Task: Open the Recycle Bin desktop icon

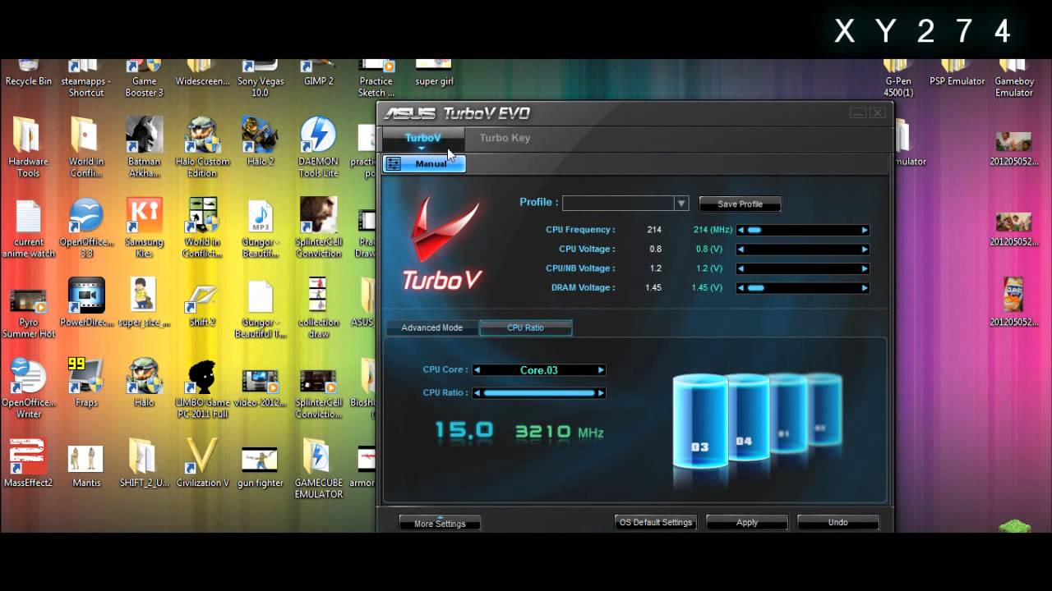Action: (28, 73)
